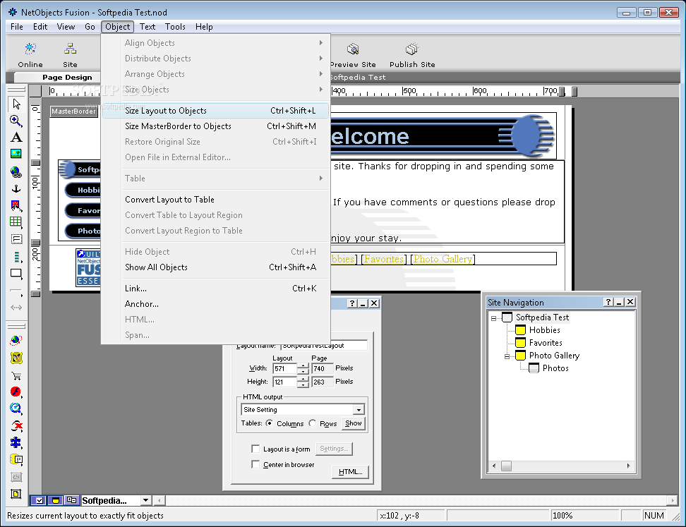Click the Publish Site icon

(x=412, y=55)
